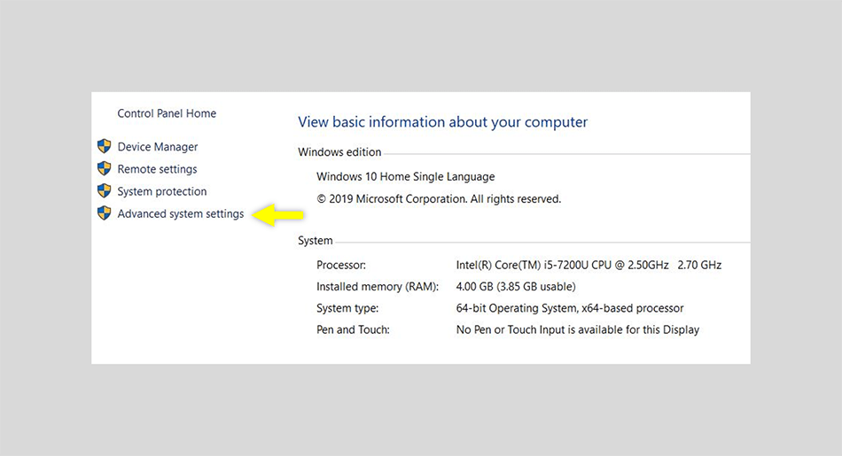Click the shield icon beside System protection
842x456 pixels.
click(105, 190)
